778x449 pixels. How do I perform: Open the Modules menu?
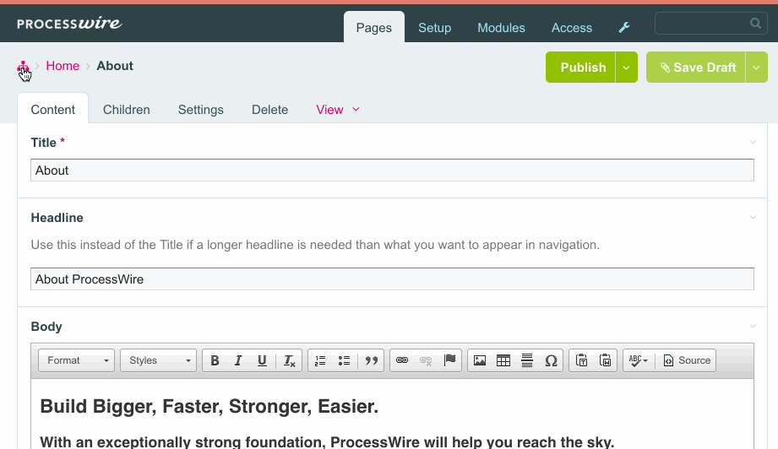click(x=501, y=28)
